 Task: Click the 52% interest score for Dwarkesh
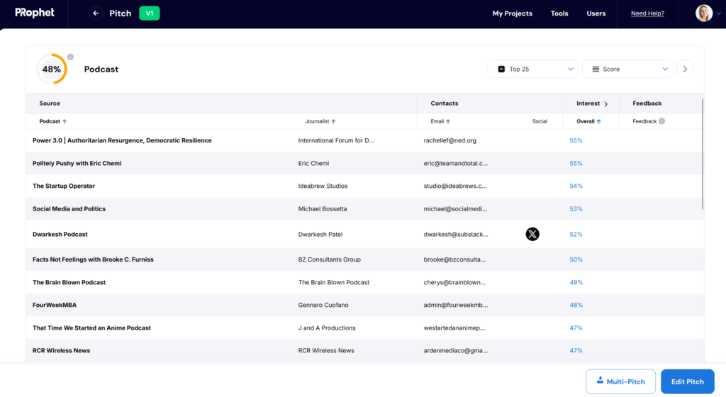point(576,234)
